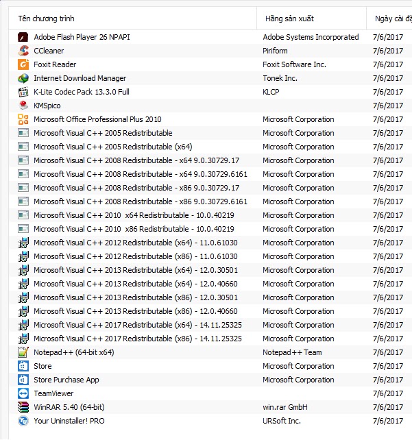Click icon of Visual C++ 2005 Redistributable non-x64
The height and width of the screenshot is (440, 412).
tap(23, 133)
